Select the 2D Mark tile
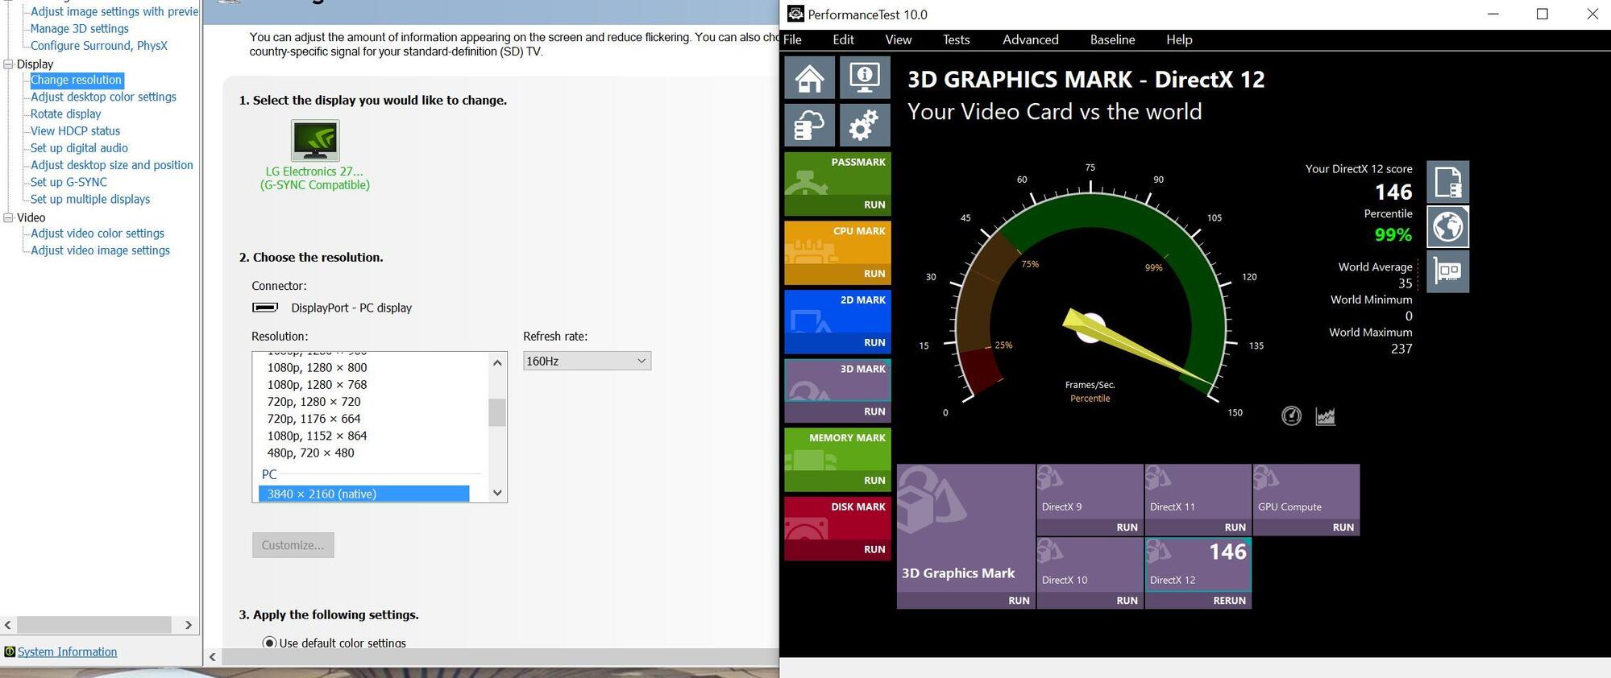 coord(837,321)
